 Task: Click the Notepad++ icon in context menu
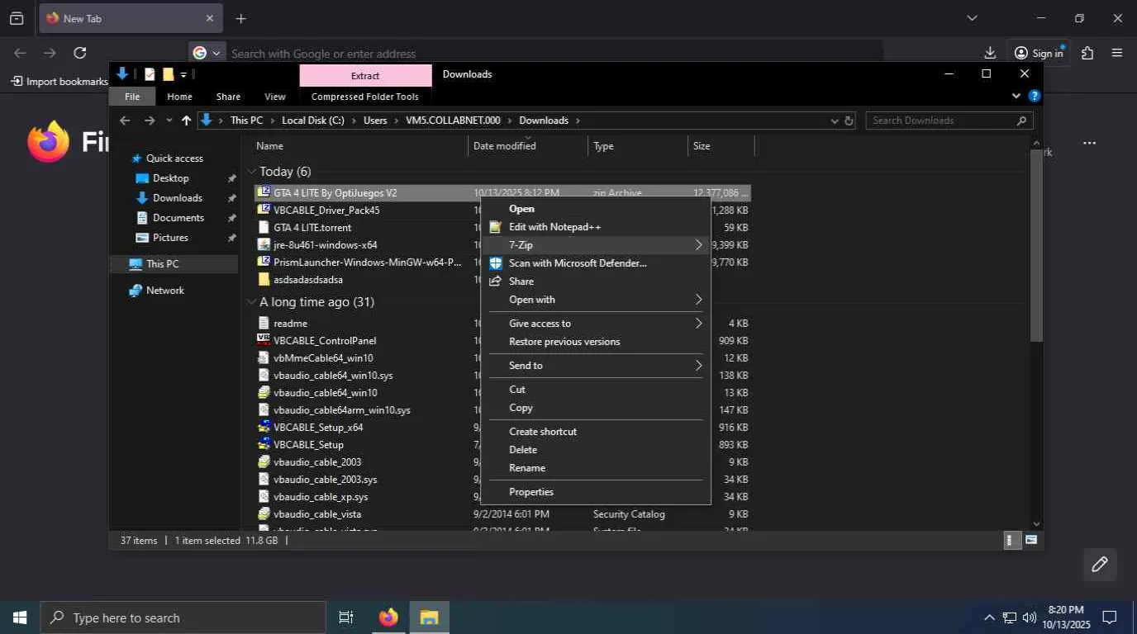(x=496, y=227)
